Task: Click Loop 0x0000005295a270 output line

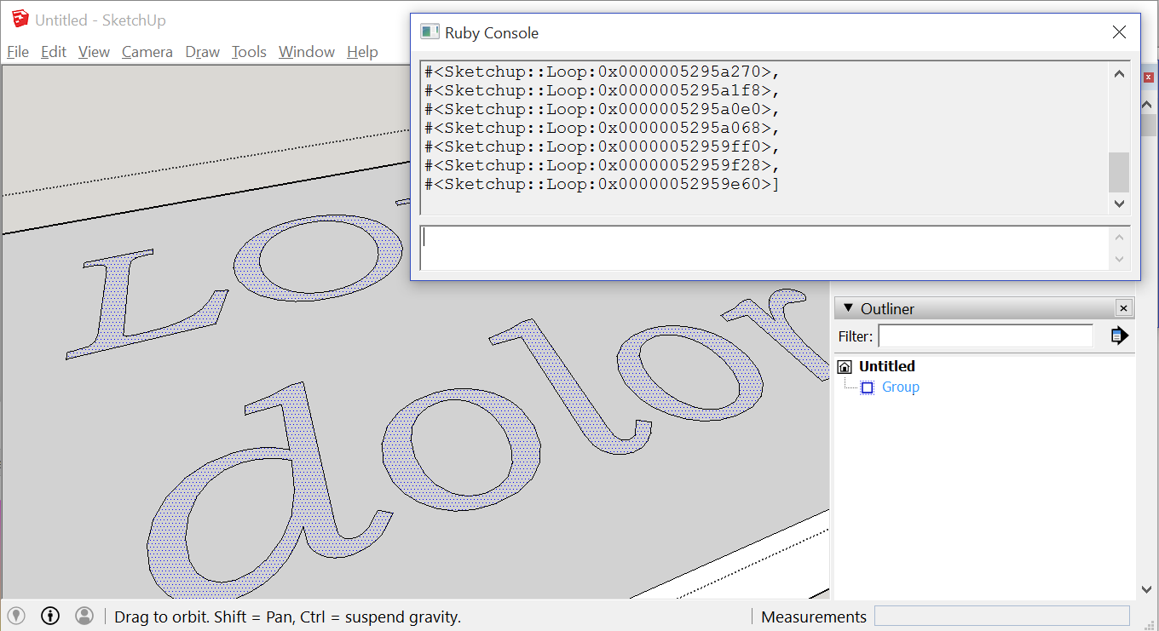Action: click(603, 72)
